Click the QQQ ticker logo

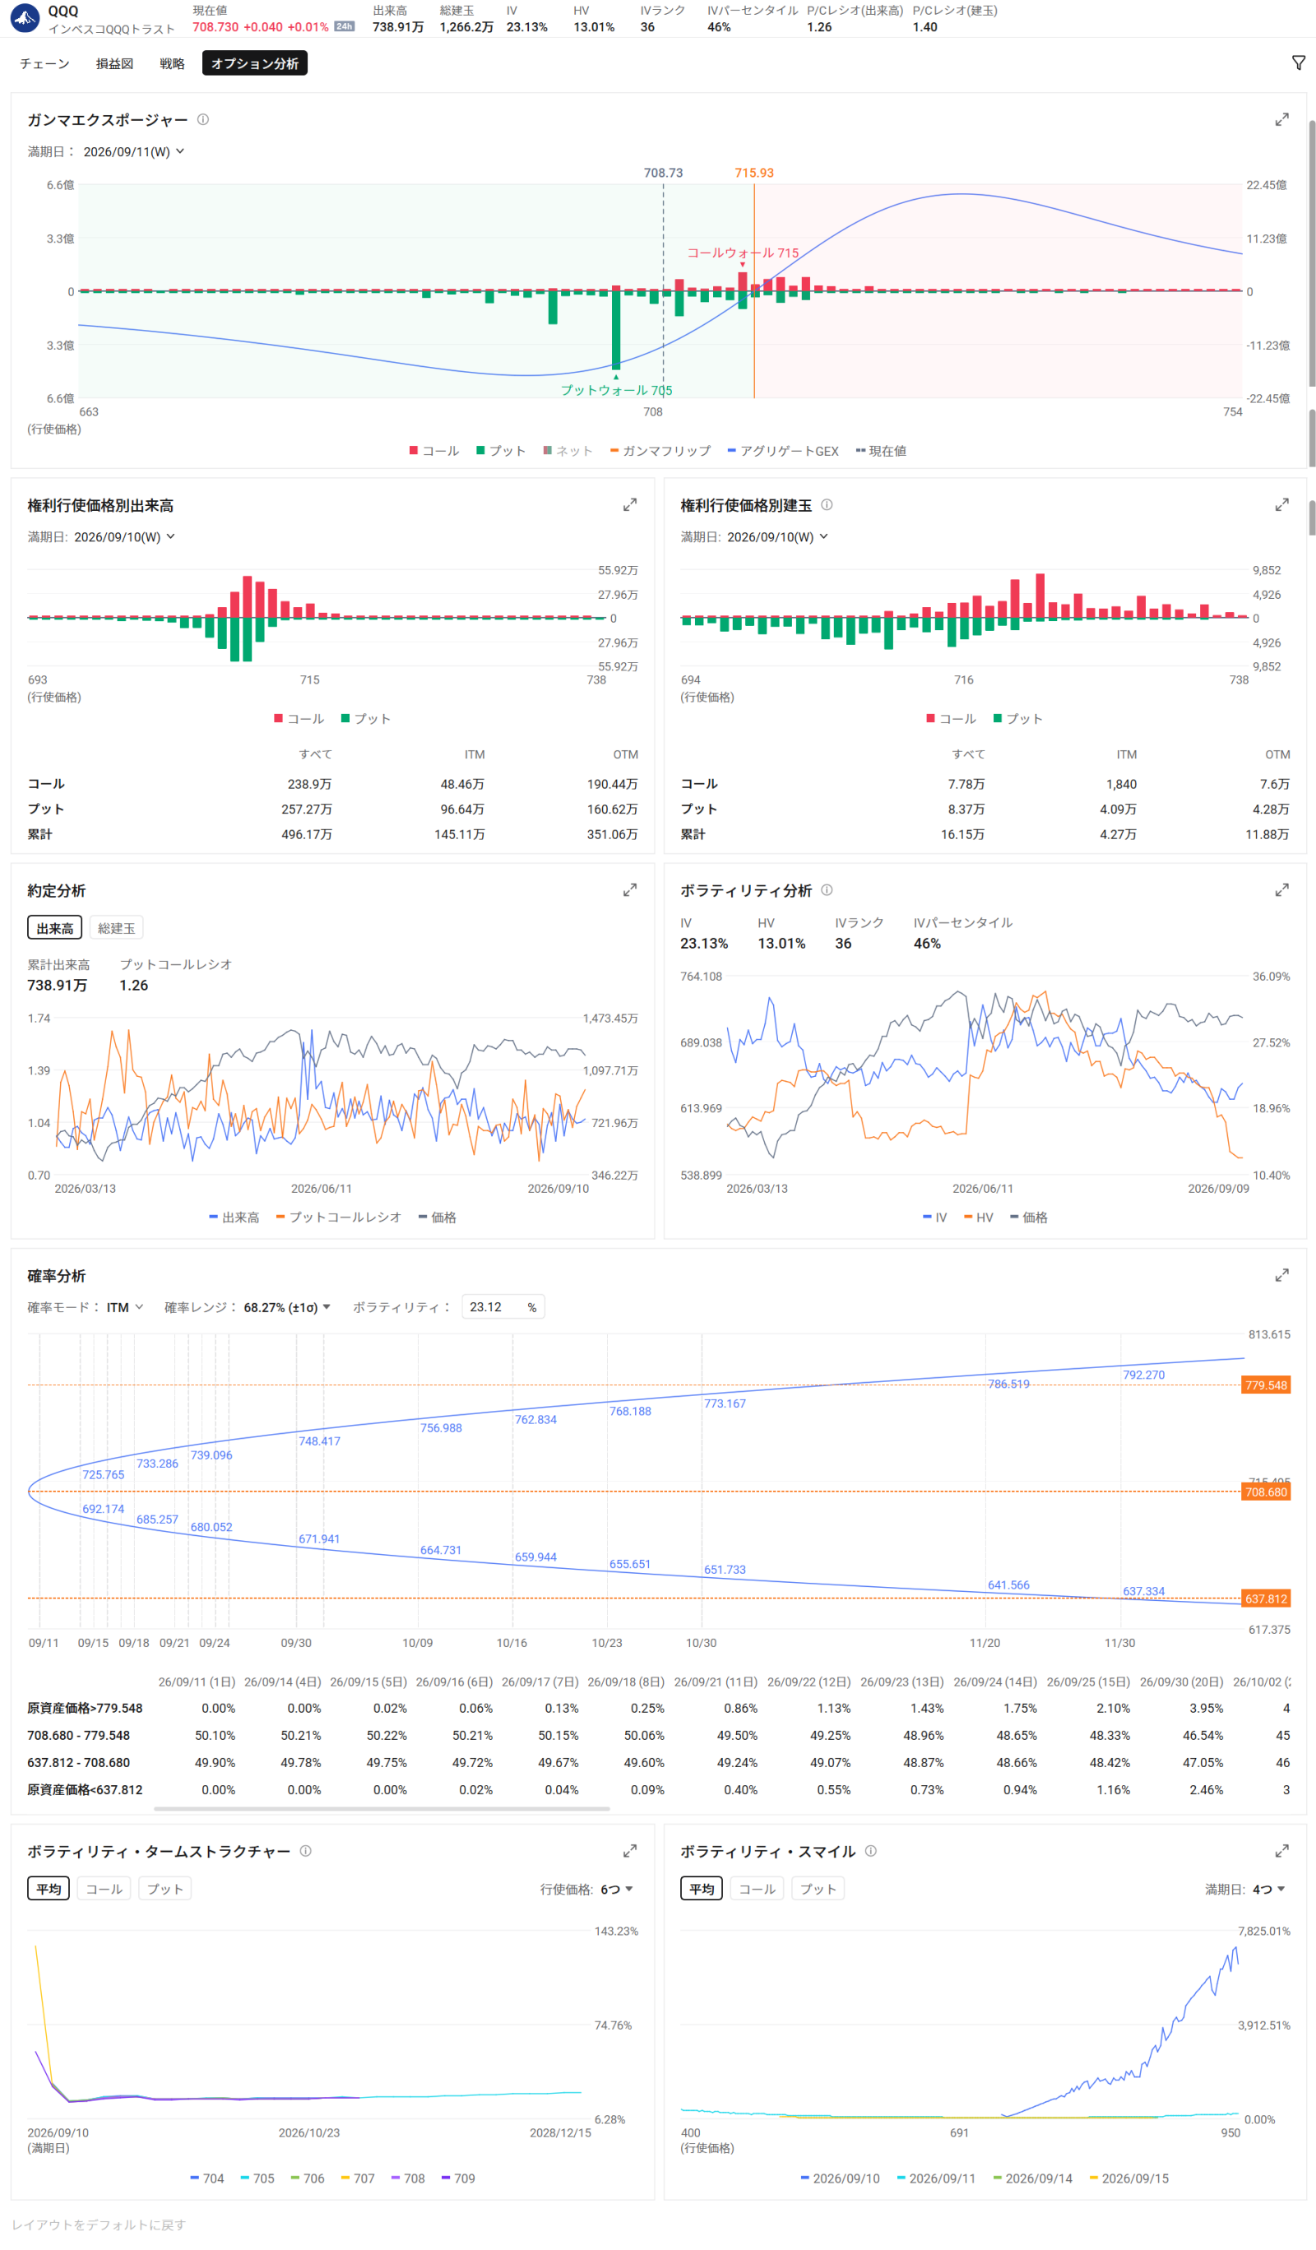point(24,18)
